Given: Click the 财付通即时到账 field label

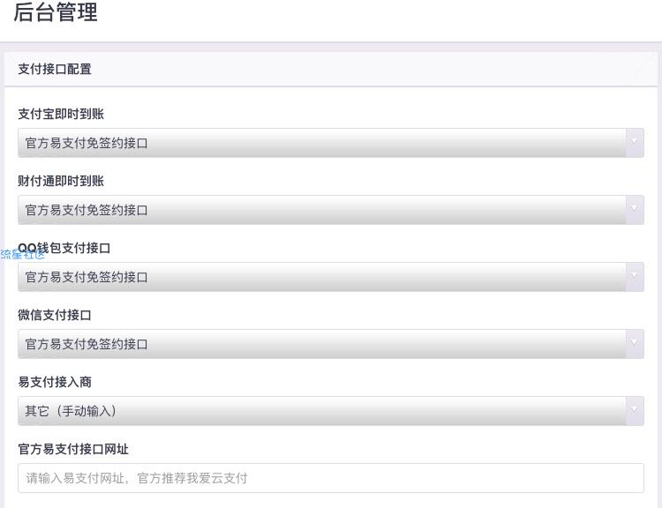Looking at the screenshot, I should [x=61, y=181].
